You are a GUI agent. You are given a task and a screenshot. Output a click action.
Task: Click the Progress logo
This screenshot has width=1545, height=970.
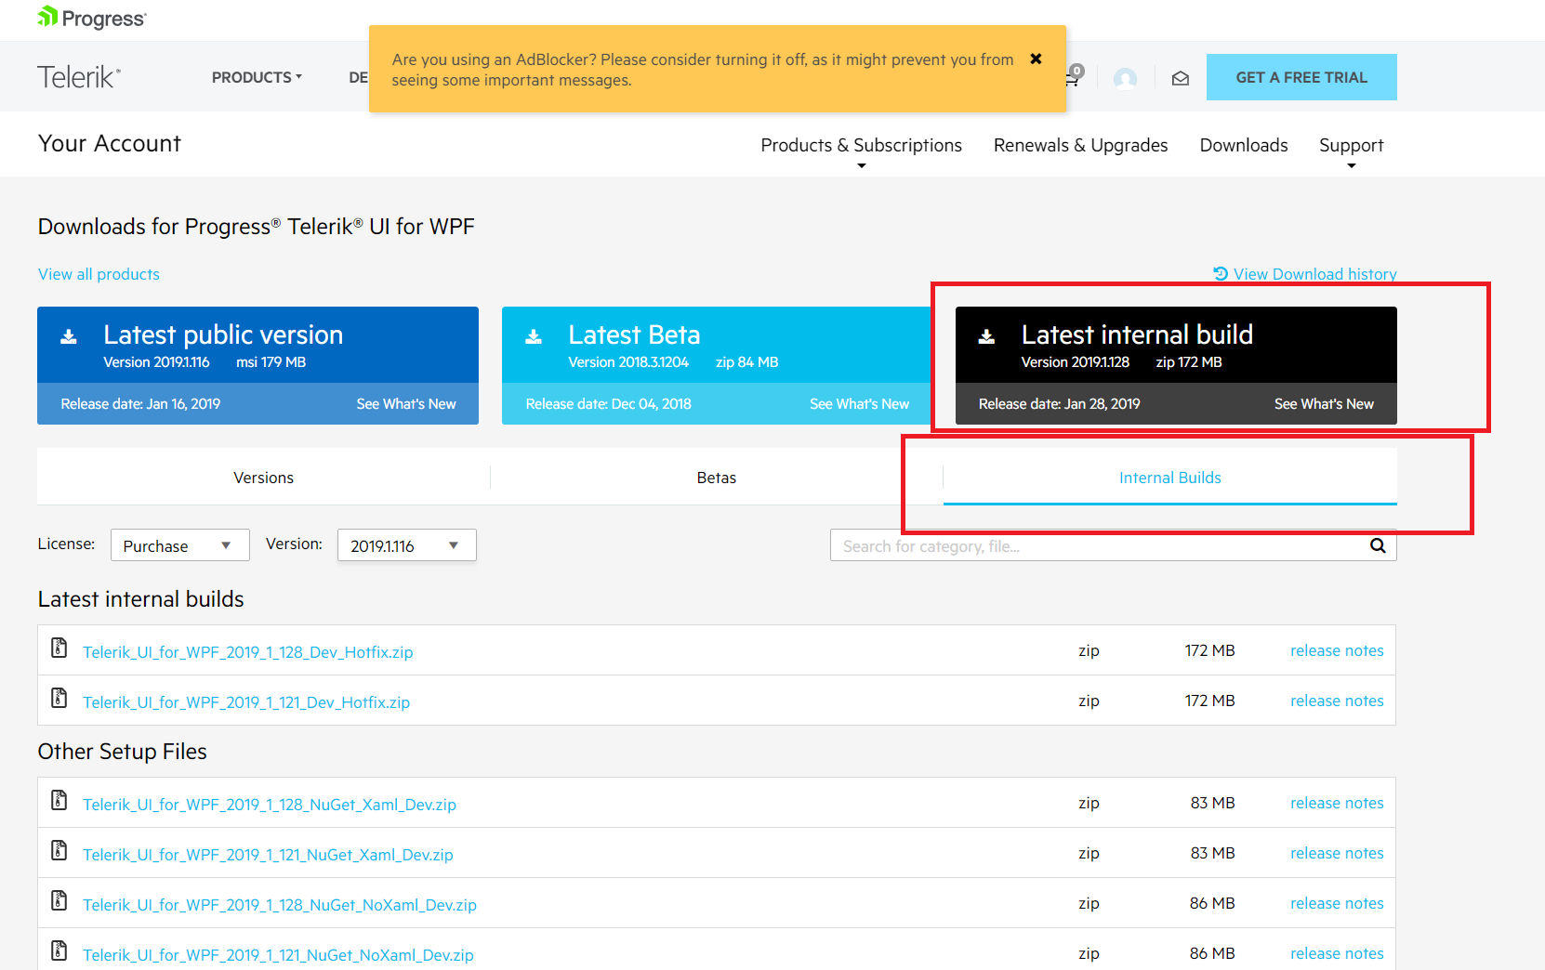(x=92, y=19)
